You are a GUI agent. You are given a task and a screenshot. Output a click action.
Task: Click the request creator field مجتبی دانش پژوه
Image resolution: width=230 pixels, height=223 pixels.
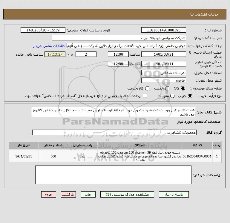coord(126,46)
